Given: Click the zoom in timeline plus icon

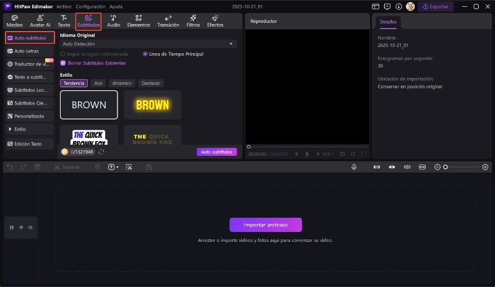Looking at the screenshot, I should tap(485, 167).
